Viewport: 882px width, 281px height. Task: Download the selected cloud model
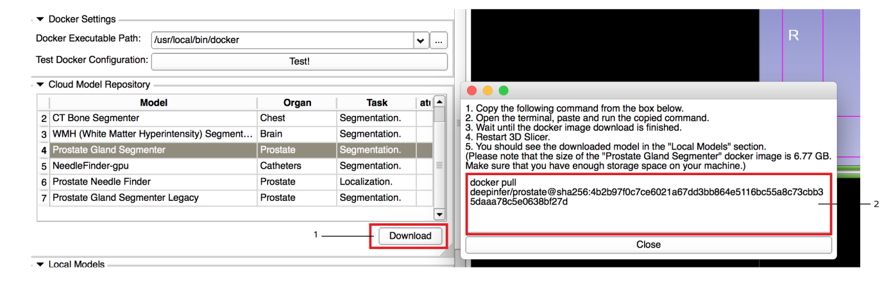410,235
